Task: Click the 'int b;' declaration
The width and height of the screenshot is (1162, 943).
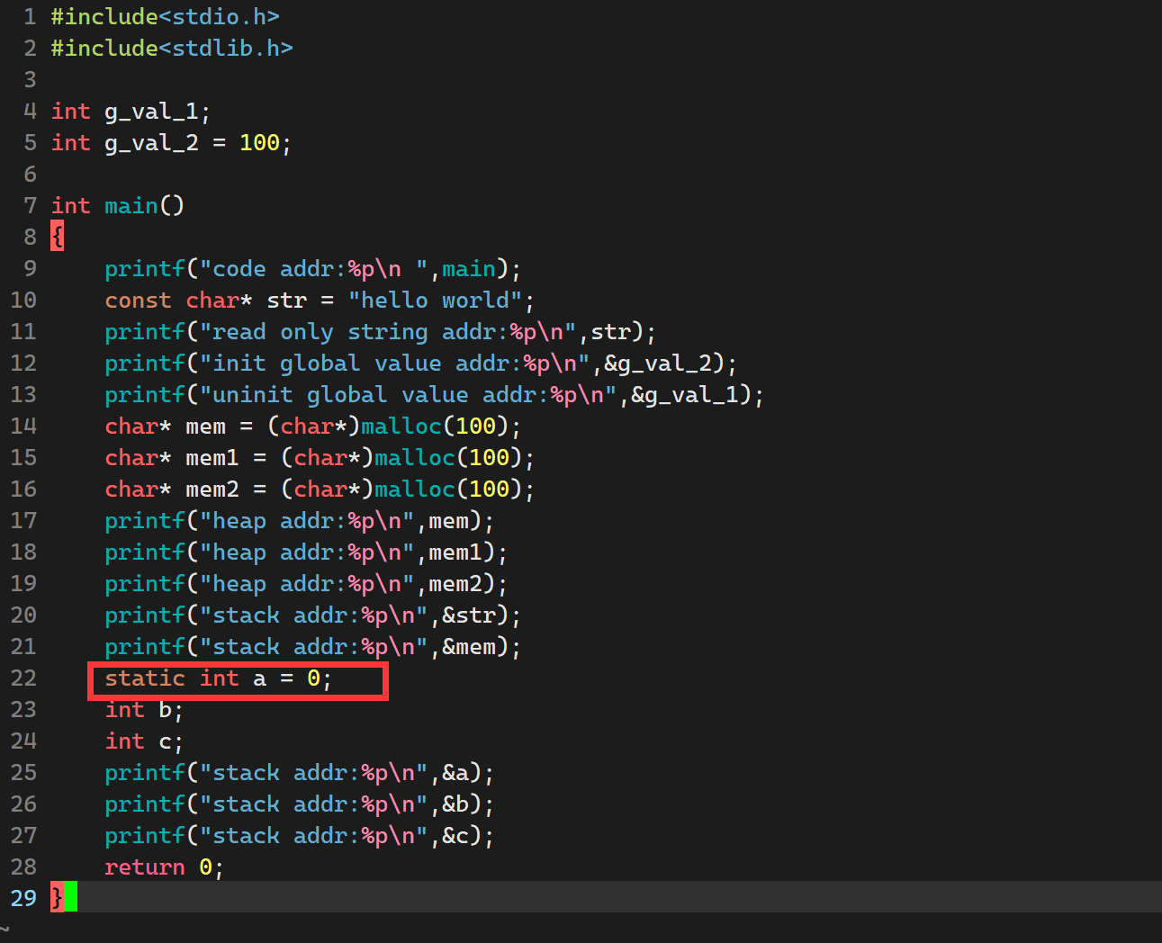Action: (144, 710)
